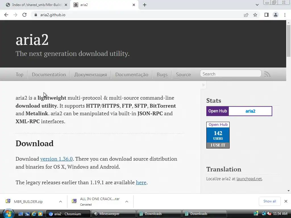The width and height of the screenshot is (291, 218).
Task: Share this page using the share icon
Action: 246,15
